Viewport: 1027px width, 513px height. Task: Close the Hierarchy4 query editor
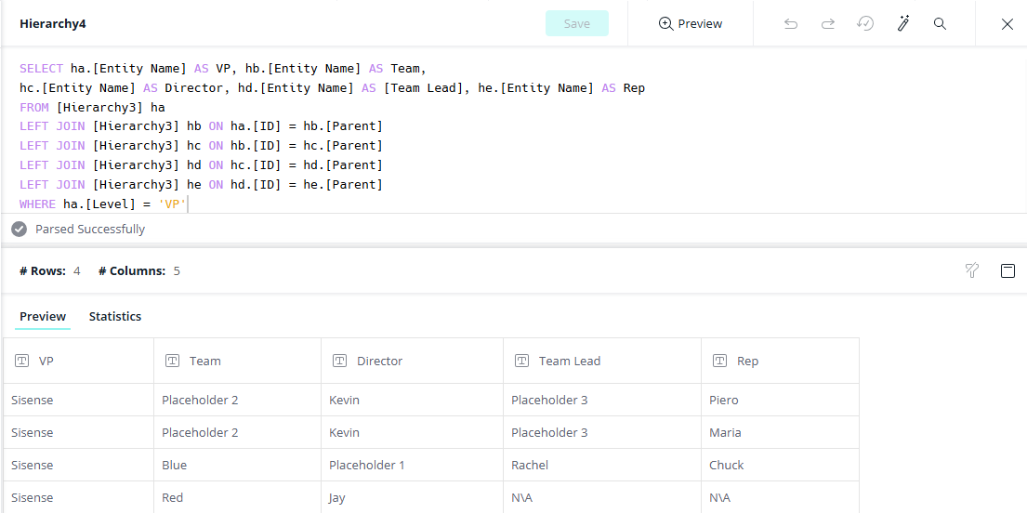(1007, 24)
